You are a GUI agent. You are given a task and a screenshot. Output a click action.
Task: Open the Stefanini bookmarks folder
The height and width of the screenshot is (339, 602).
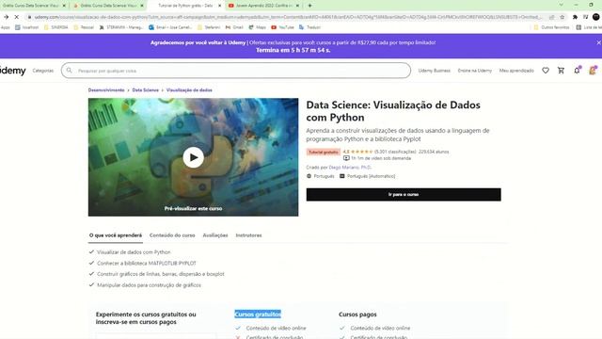209,27
